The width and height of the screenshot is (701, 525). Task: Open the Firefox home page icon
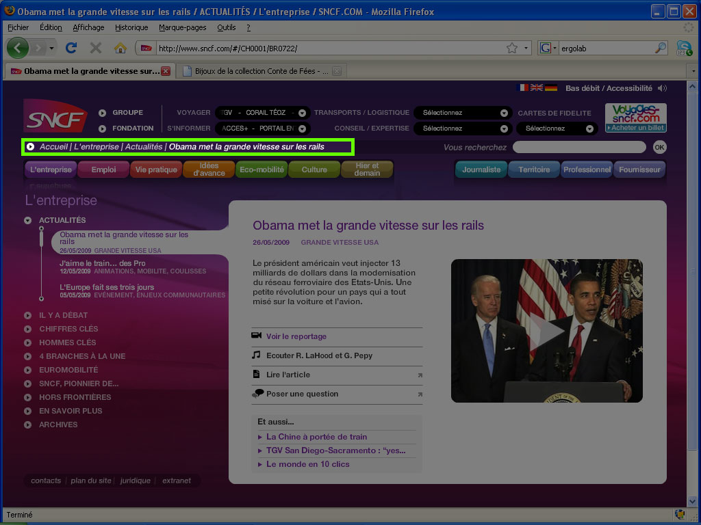coord(120,48)
